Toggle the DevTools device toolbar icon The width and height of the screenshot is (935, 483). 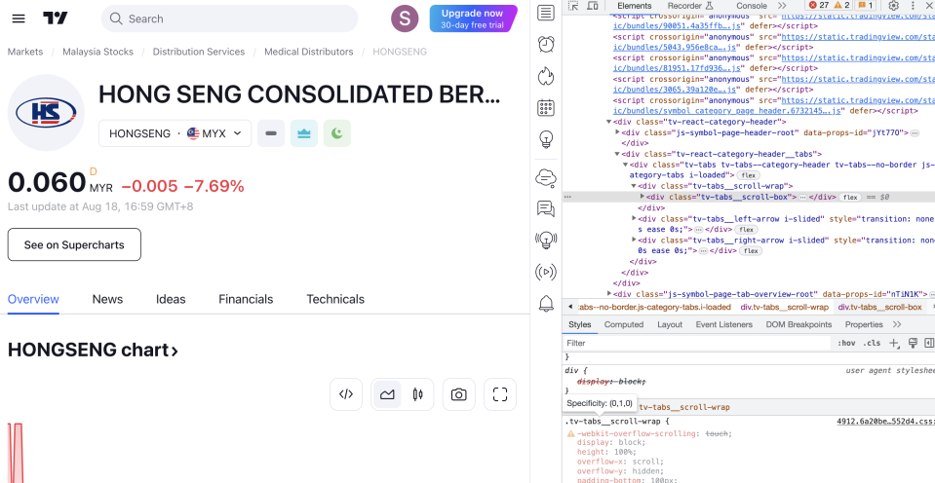point(592,6)
